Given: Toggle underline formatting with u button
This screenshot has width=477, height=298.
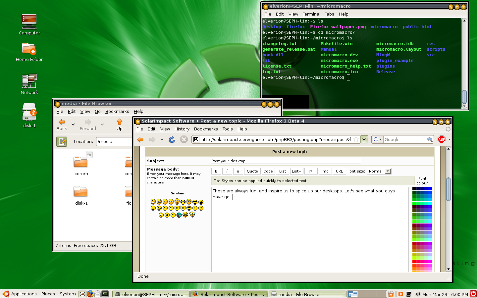Looking at the screenshot, I should point(238,171).
